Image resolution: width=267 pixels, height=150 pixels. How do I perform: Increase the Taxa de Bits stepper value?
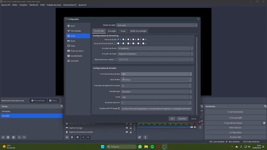pyautogui.click(x=190, y=79)
